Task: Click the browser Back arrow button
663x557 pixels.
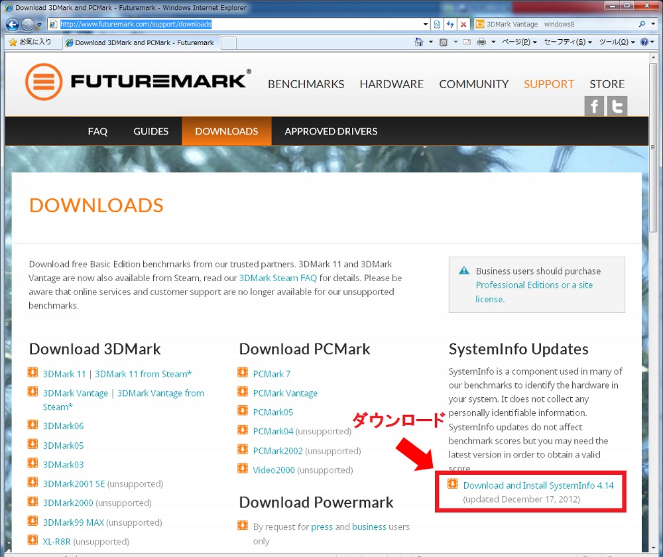Action: (12, 25)
